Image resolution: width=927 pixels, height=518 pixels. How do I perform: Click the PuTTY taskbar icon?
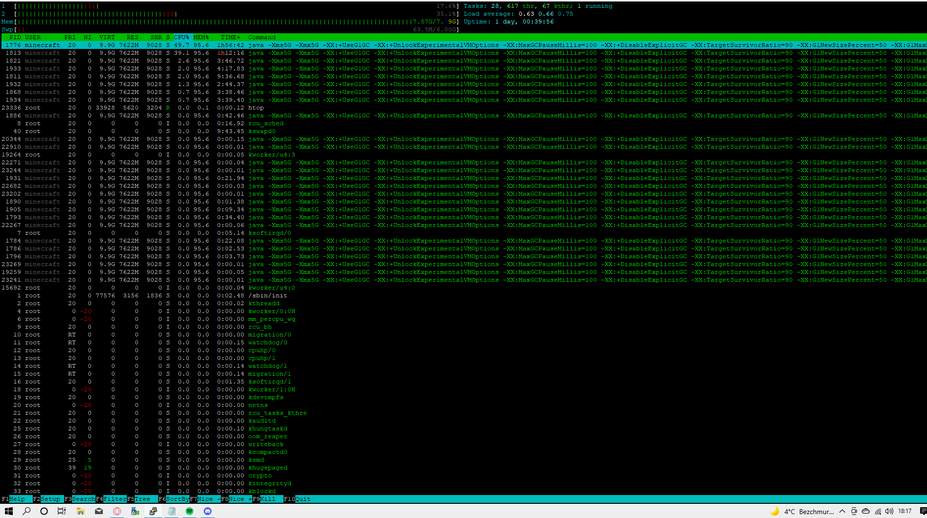click(153, 511)
